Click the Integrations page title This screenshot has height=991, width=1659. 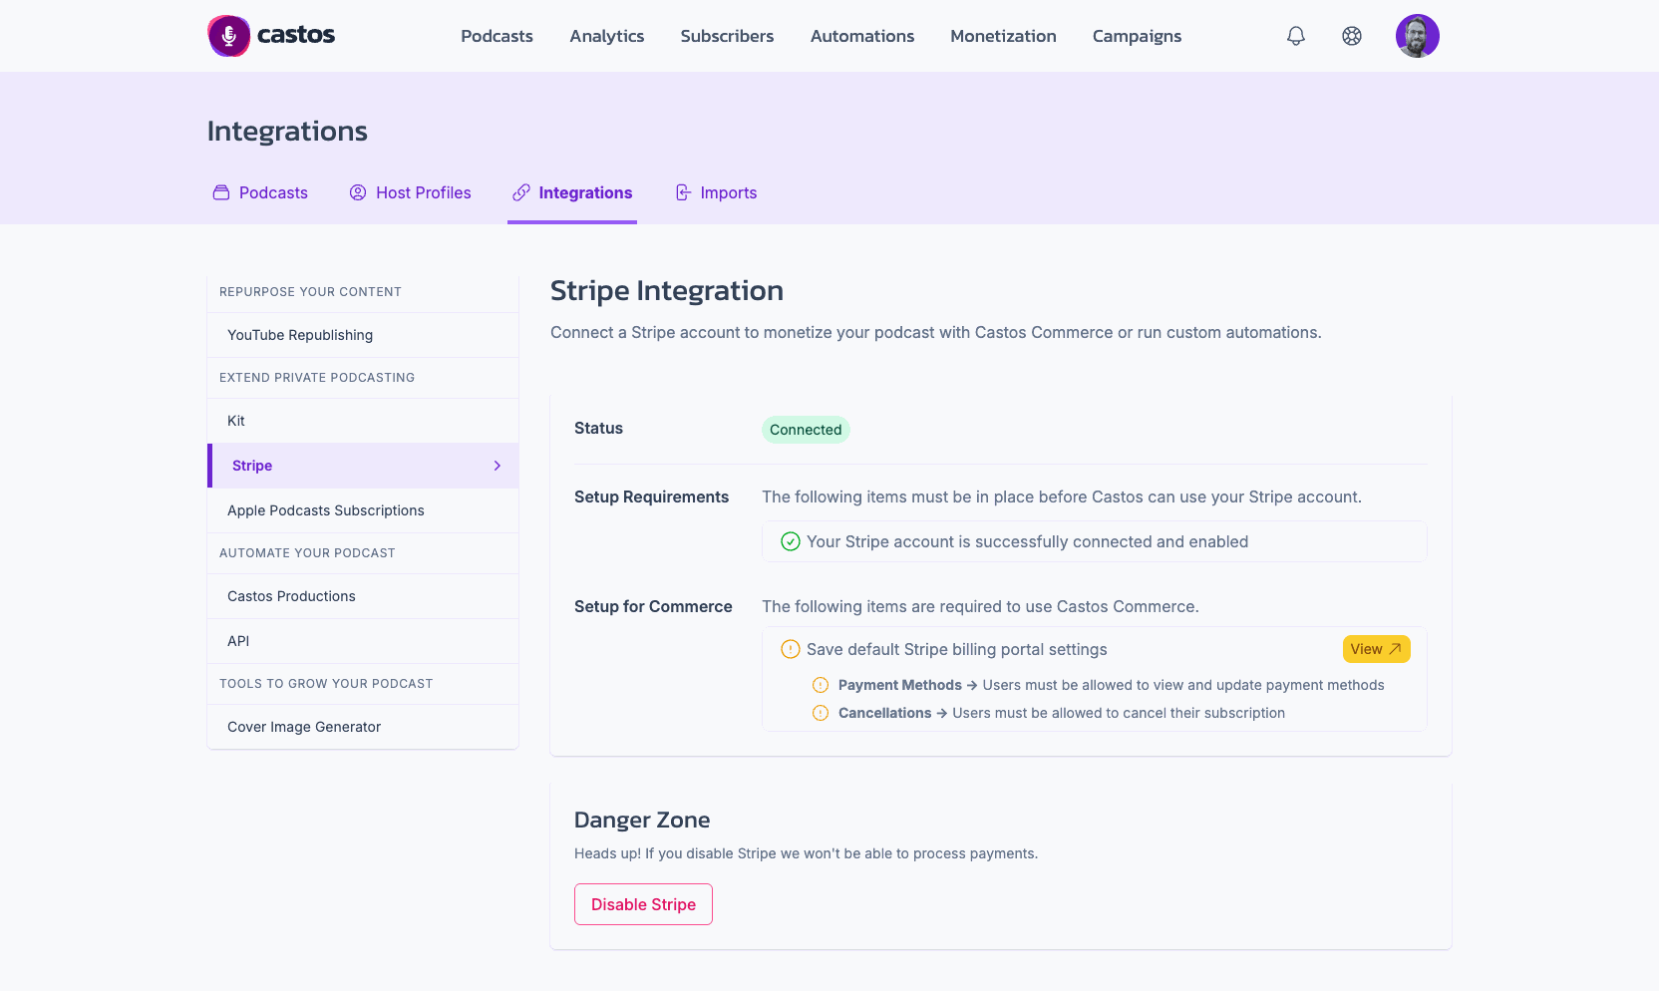tap(287, 131)
